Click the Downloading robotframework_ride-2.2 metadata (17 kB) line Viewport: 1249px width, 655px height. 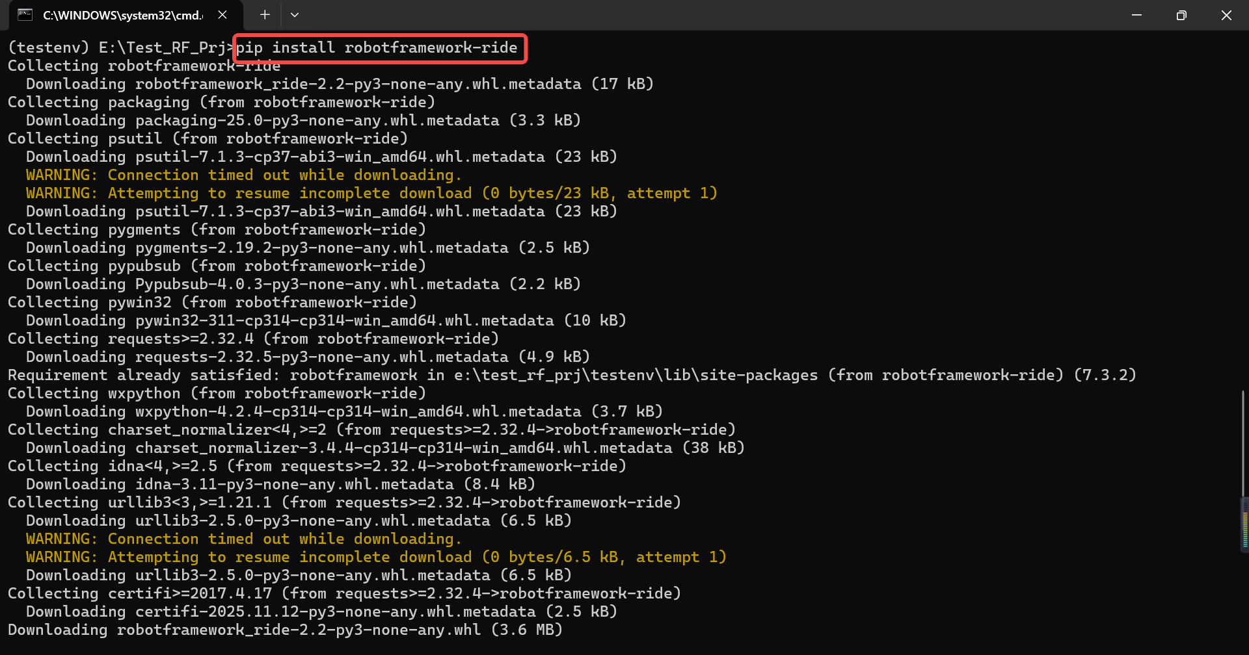tap(340, 84)
